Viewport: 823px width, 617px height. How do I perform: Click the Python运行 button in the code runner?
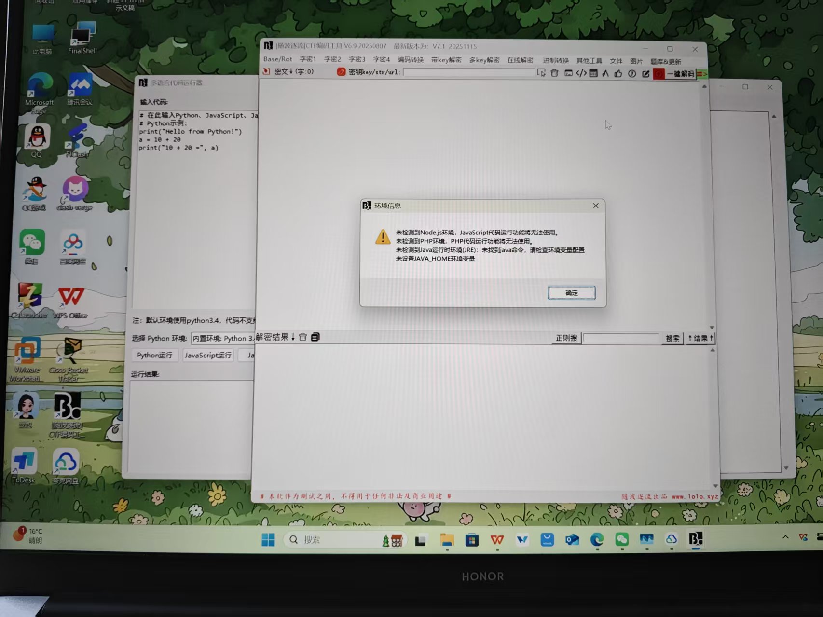pos(154,355)
